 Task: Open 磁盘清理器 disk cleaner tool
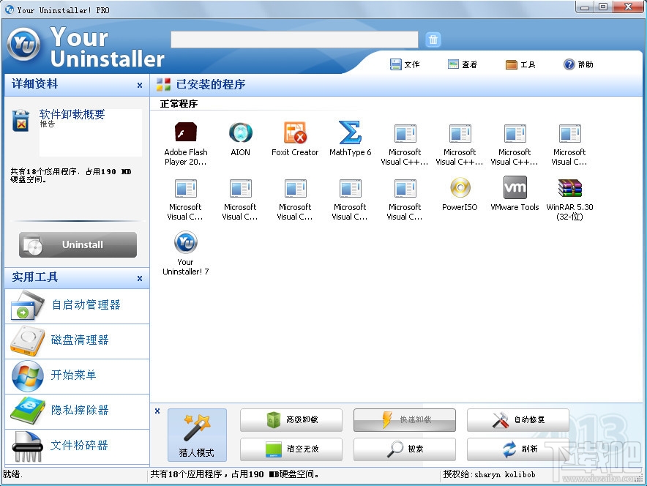(77, 341)
